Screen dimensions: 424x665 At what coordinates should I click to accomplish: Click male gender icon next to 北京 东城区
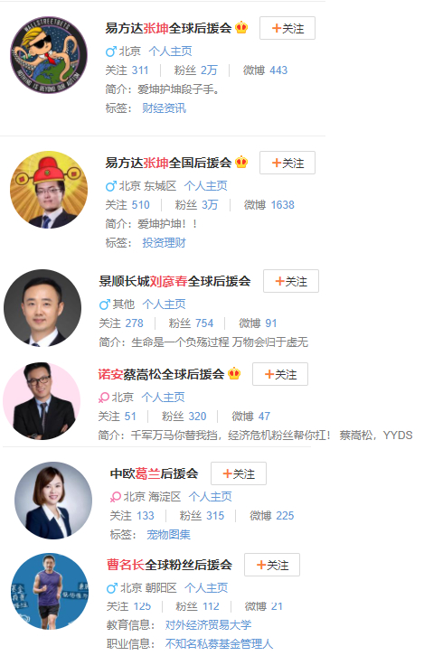click(x=111, y=186)
